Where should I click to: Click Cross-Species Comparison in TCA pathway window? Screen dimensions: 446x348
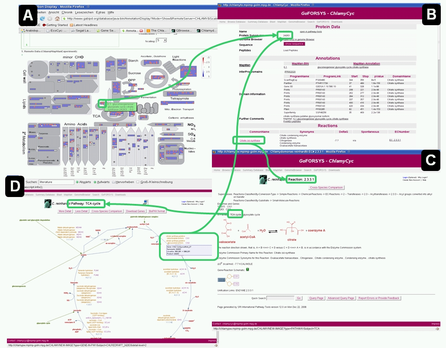click(107, 211)
